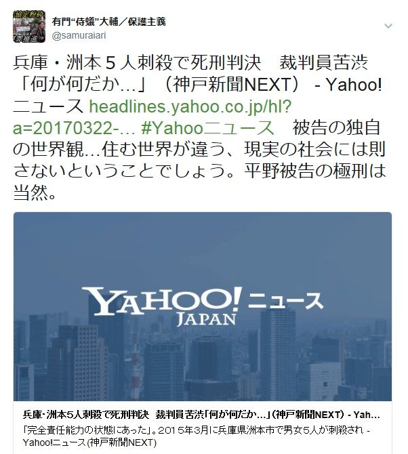408x454 pixels.
Task: Click the JAPAN text under the Yahoo logo
Action: (206, 320)
